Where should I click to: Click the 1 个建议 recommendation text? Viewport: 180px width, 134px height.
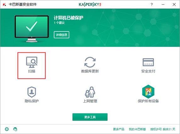pyautogui.click(x=59, y=23)
